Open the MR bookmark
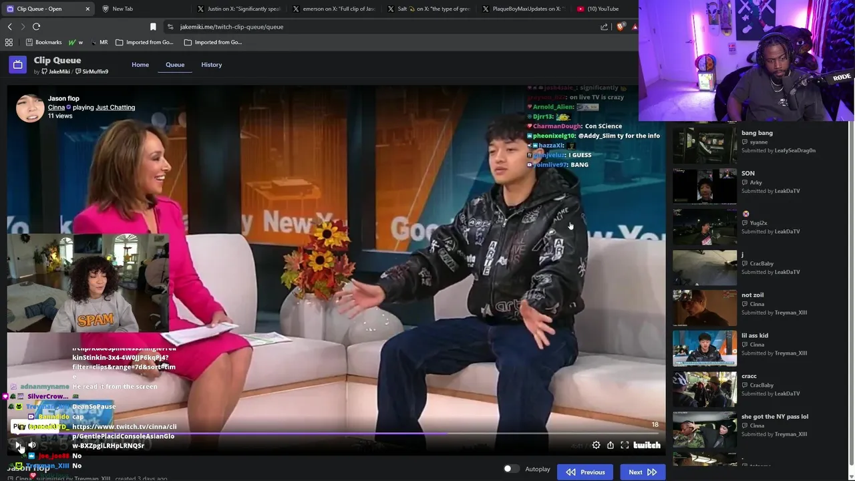855x481 pixels. pos(100,42)
